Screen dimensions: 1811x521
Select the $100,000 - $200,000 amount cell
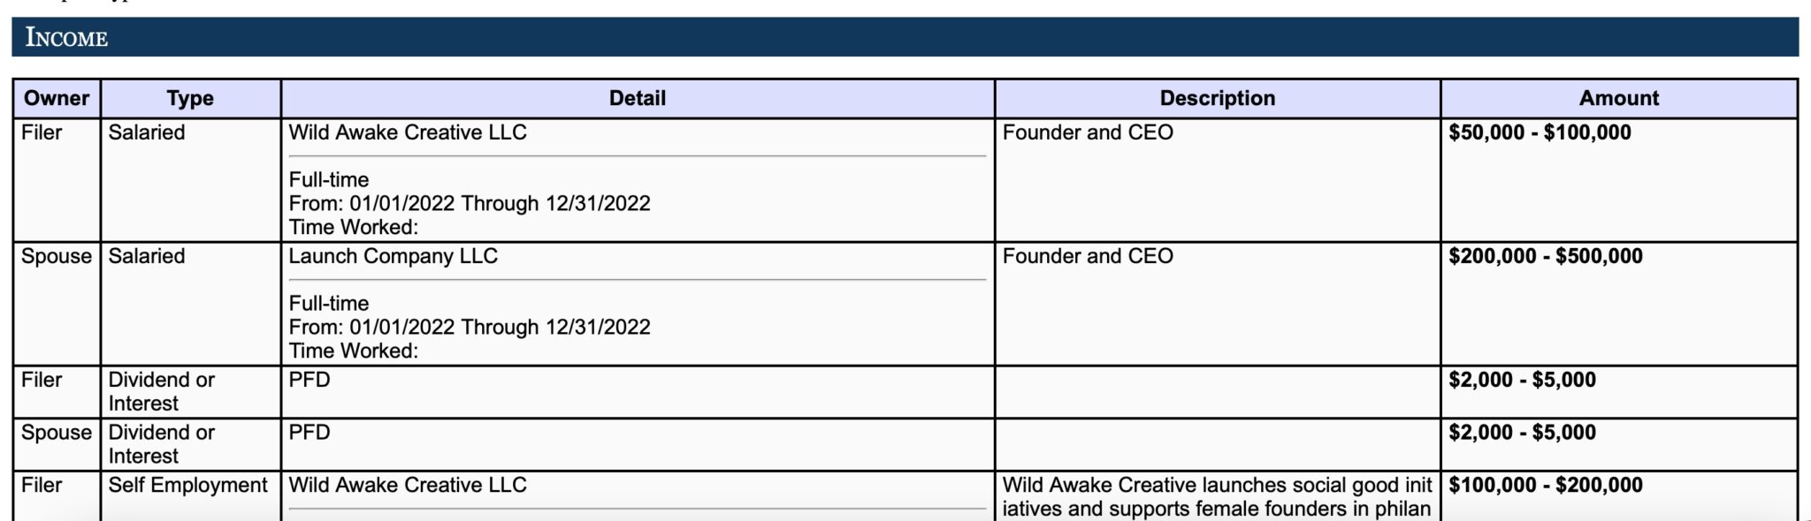coord(1545,485)
